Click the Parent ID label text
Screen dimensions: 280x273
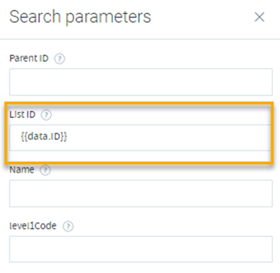click(x=29, y=58)
